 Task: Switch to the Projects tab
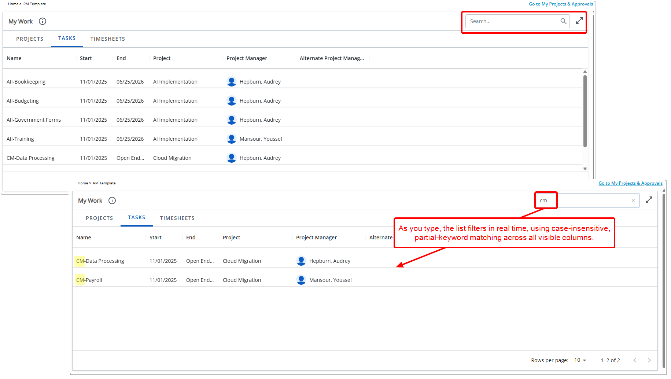[30, 38]
